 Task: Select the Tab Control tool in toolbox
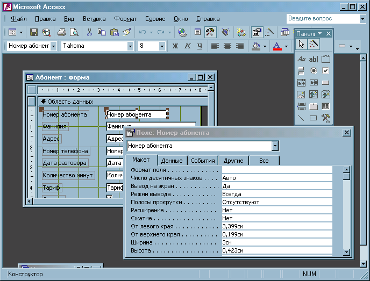[x=314, y=106]
